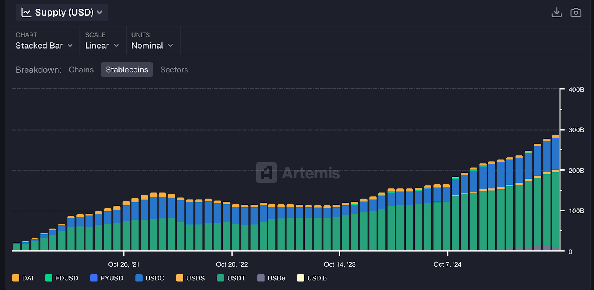Click the download chart icon

(x=557, y=13)
